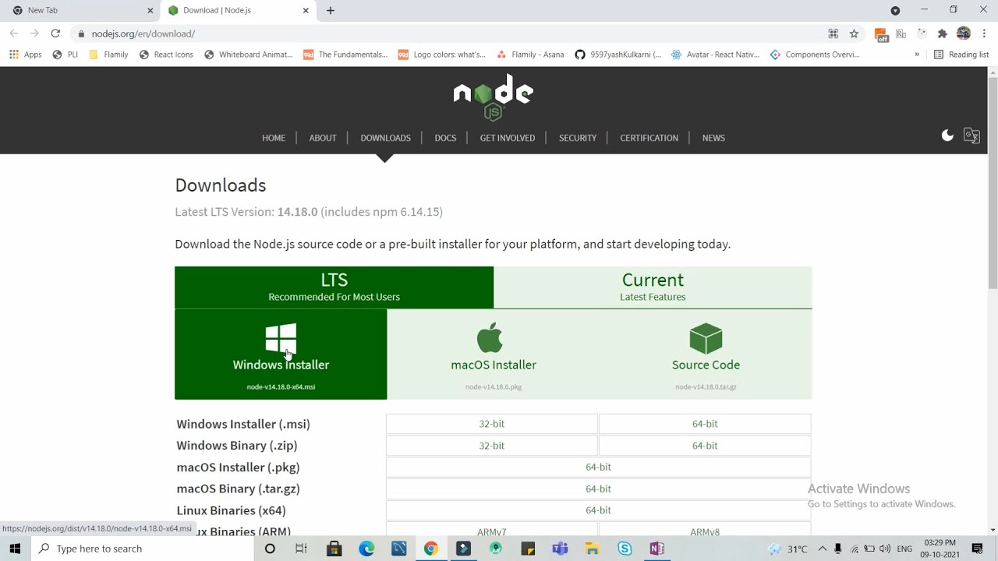Reload the page

click(55, 34)
